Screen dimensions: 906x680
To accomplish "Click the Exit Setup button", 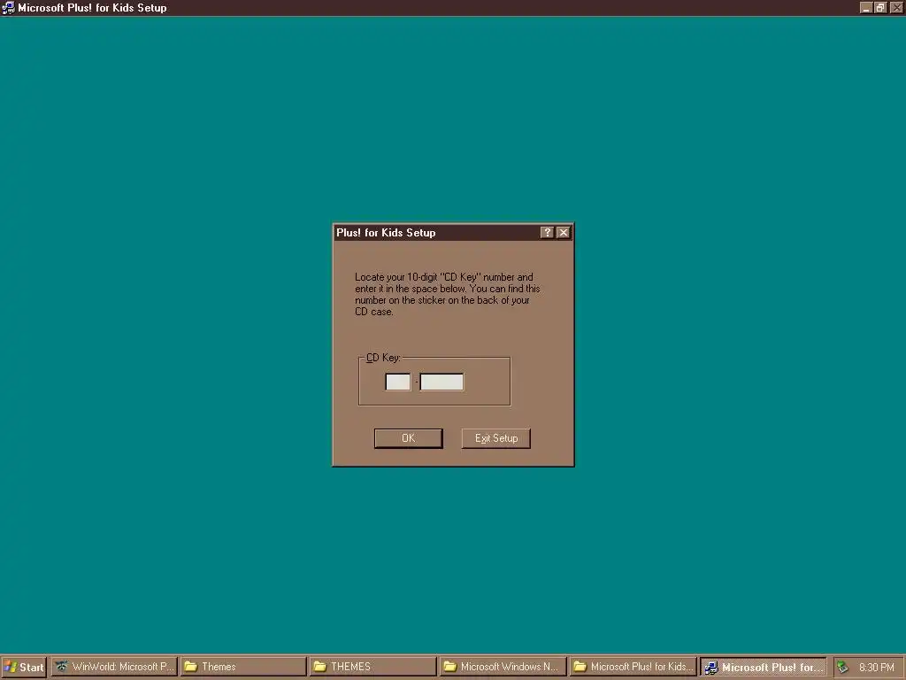I will 496,438.
